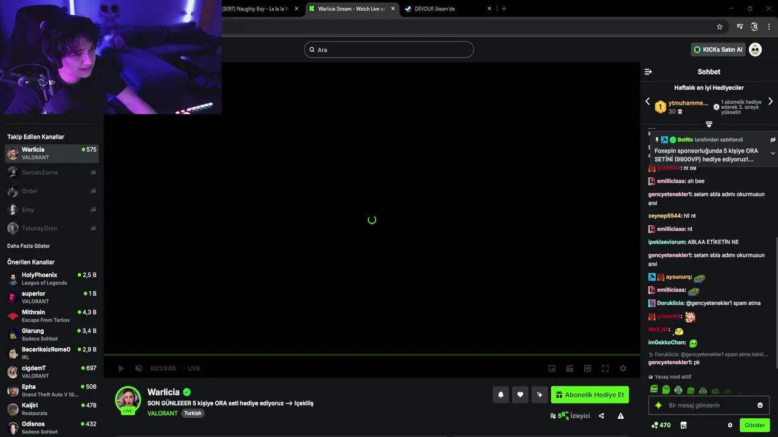This screenshot has height=437, width=778.
Task: Hide the pinned BotRix message
Action: coord(773,140)
